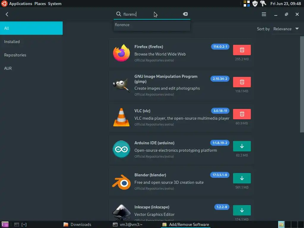Image resolution: width=304 pixels, height=228 pixels.
Task: Select the All category
Action: click(31, 28)
